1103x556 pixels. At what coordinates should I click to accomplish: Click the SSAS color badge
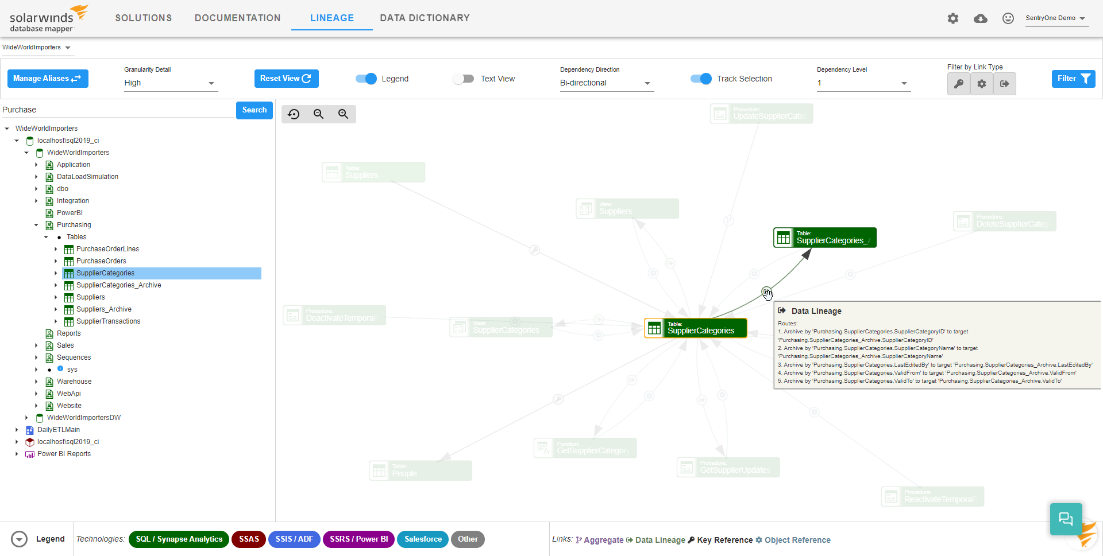coord(249,539)
